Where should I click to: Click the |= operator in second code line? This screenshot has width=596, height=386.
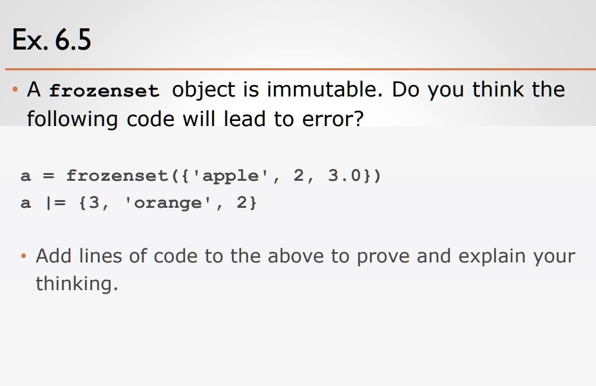[x=55, y=203]
